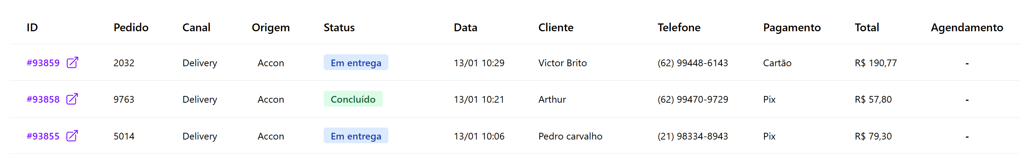Click the Em entrega badge for Victor Brito

click(355, 63)
